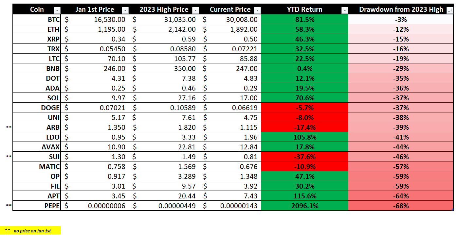Select the SOL coin cell

37,98
